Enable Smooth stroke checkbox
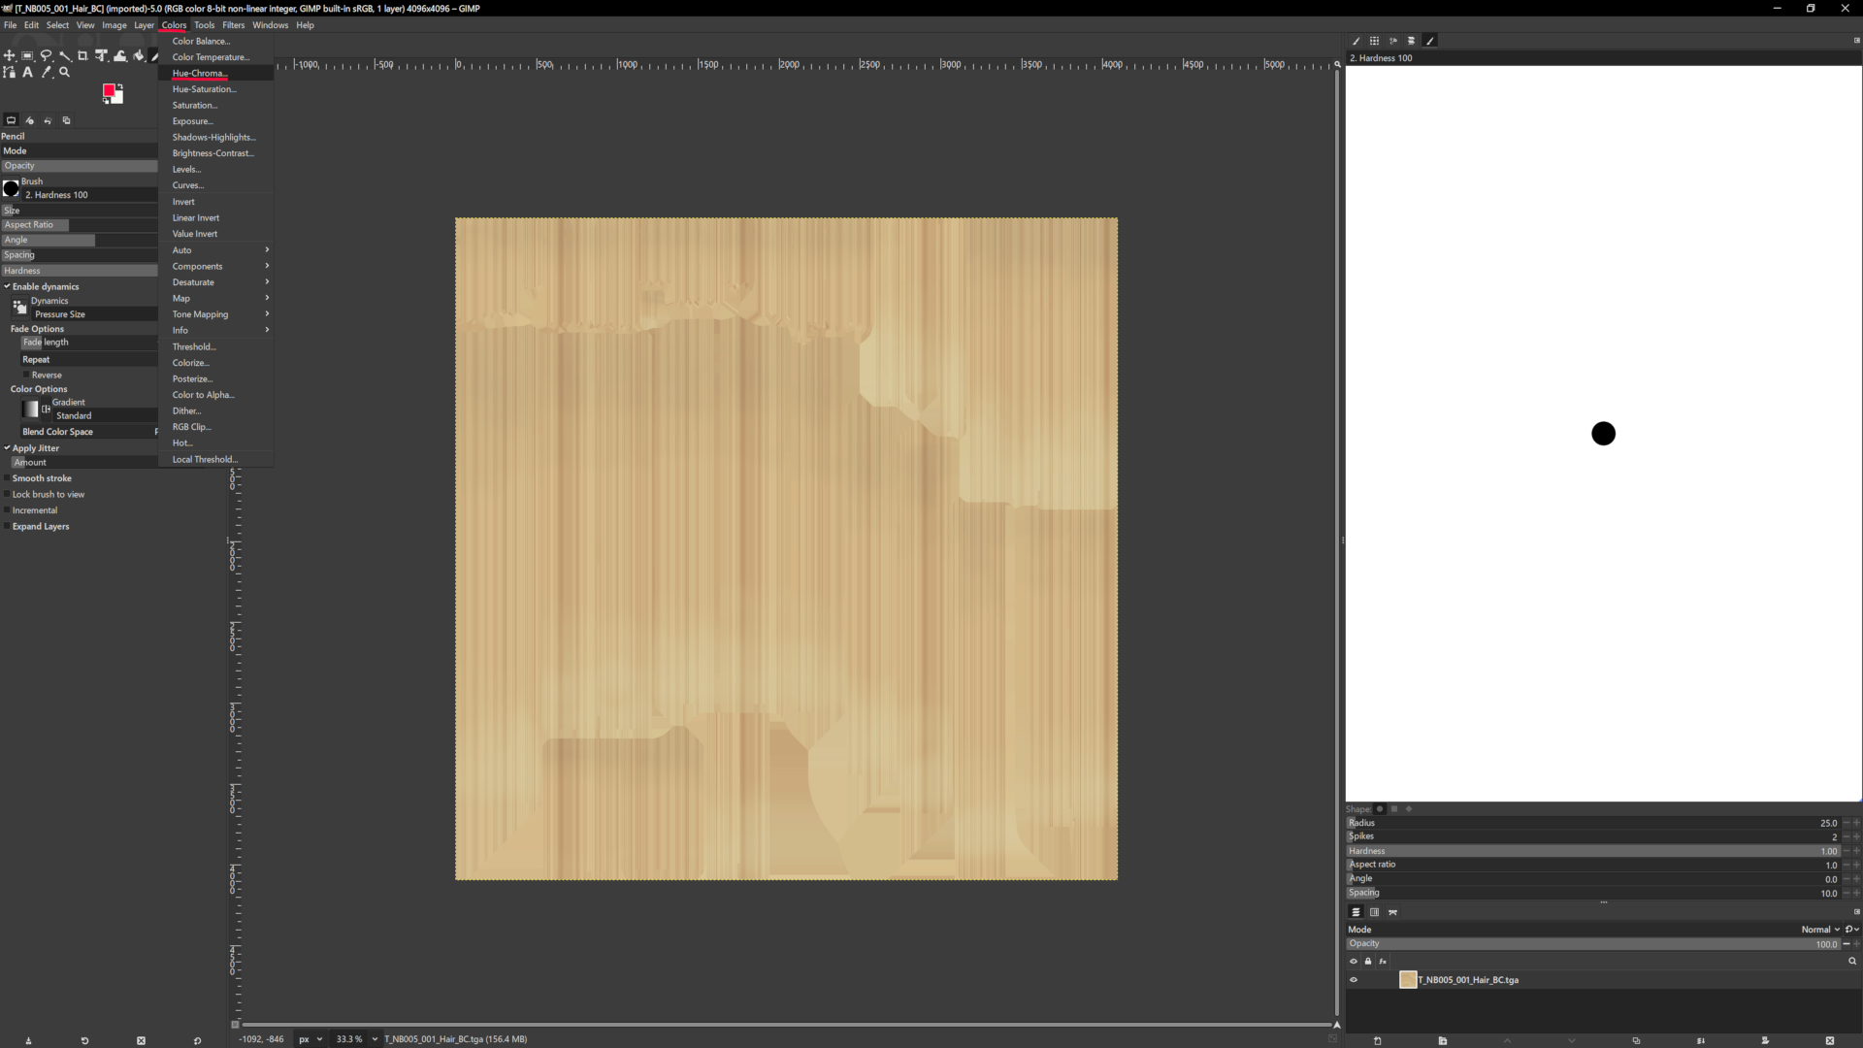 (x=7, y=478)
